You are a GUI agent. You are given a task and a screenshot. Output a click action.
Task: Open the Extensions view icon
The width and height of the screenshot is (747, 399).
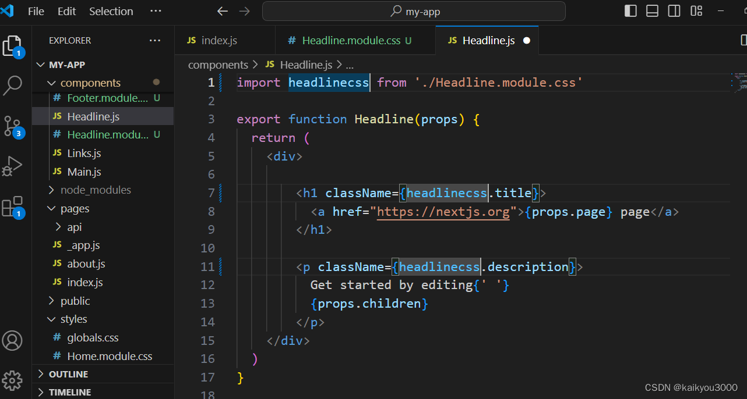(13, 206)
